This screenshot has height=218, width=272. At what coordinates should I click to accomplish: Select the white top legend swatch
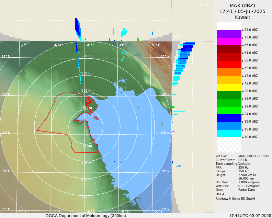[229, 26]
